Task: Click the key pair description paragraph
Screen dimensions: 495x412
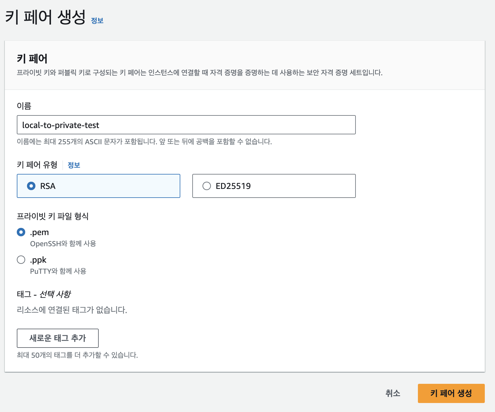Action: click(199, 73)
